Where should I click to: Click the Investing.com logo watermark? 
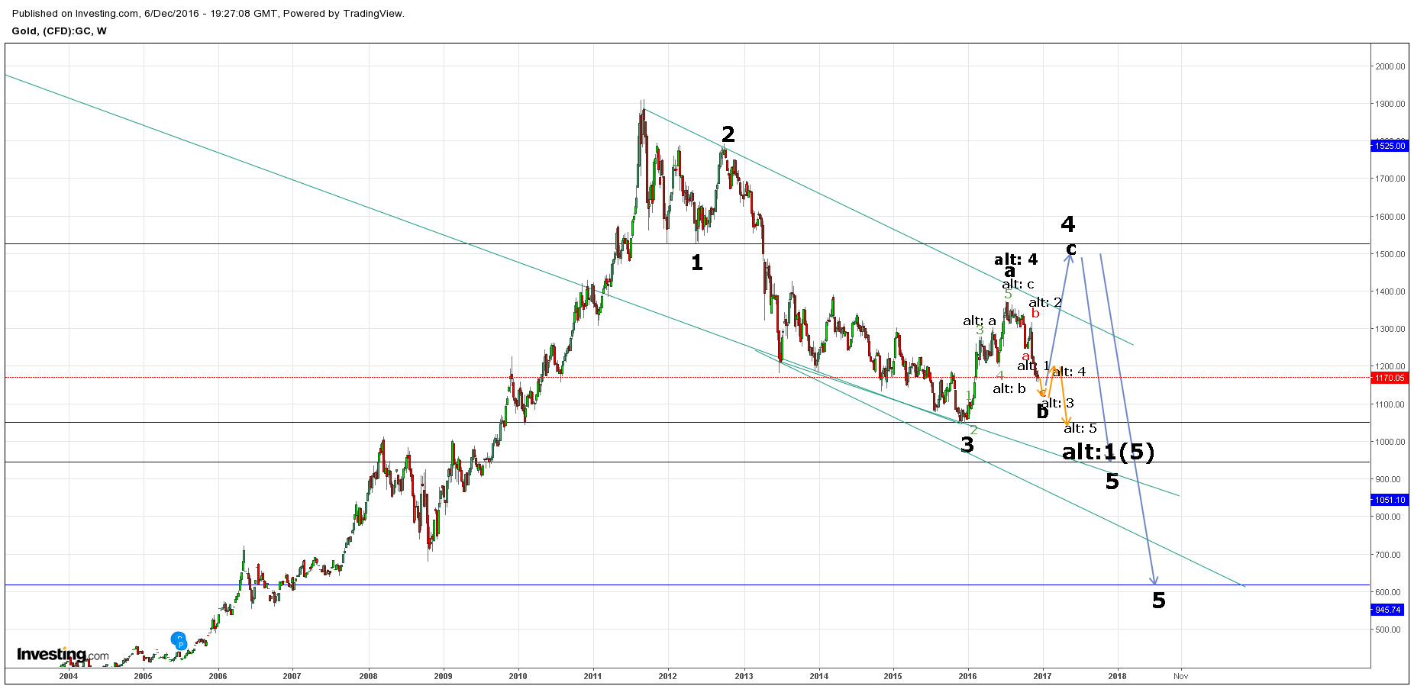63,654
